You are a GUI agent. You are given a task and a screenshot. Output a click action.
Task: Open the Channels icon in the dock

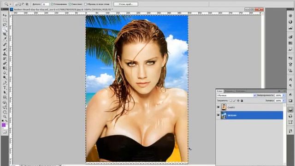click(290, 116)
